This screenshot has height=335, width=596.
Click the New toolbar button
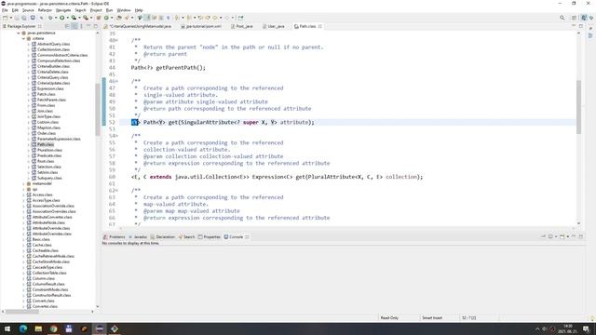pyautogui.click(x=5, y=18)
